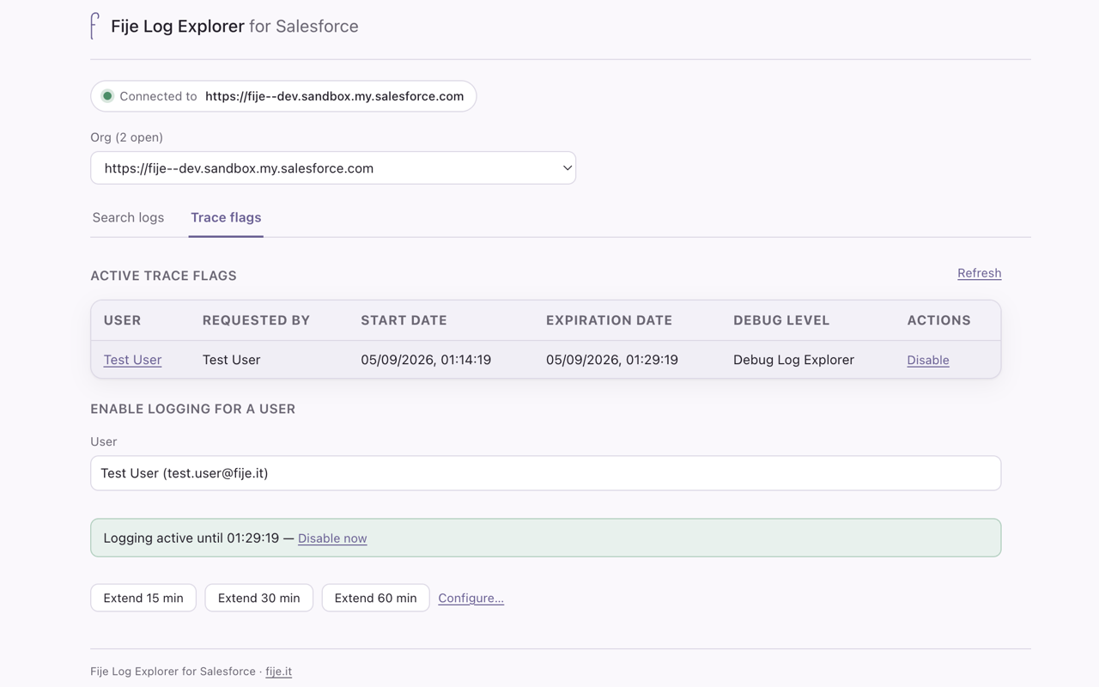Click the Debug Level column header
This screenshot has height=687, width=1099.
click(781, 320)
